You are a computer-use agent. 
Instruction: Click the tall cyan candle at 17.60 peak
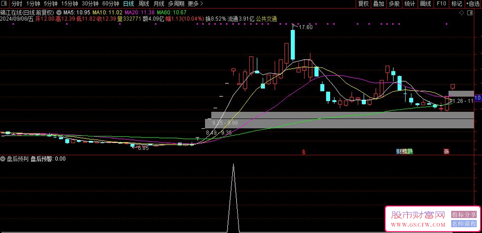coord(293,45)
